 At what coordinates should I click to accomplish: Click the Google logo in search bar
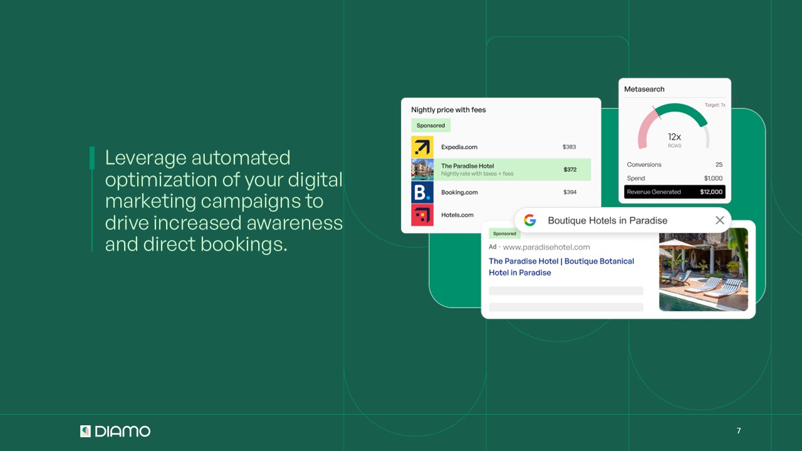(x=530, y=220)
